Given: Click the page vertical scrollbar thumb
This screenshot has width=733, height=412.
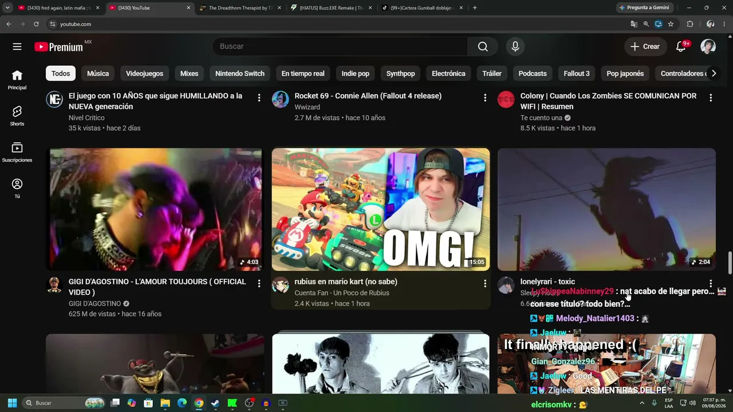Looking at the screenshot, I should pyautogui.click(x=730, y=263).
